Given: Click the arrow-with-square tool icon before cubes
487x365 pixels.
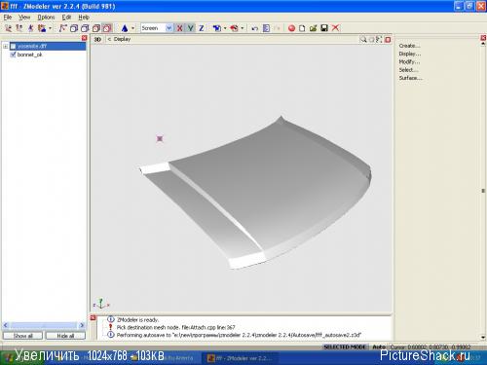Looking at the screenshot, I should 62,28.
